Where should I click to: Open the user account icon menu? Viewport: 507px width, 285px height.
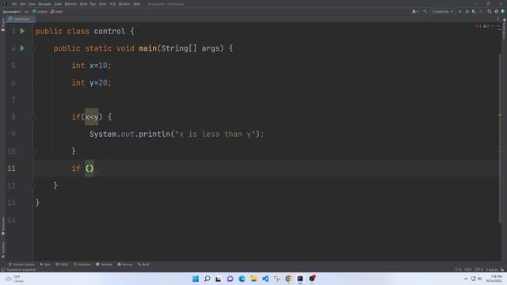point(415,11)
